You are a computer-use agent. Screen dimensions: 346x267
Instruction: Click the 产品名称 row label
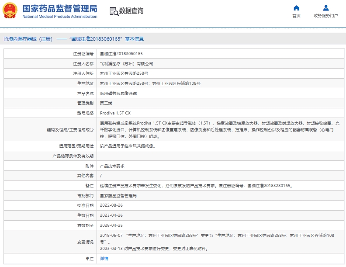coord(85,94)
